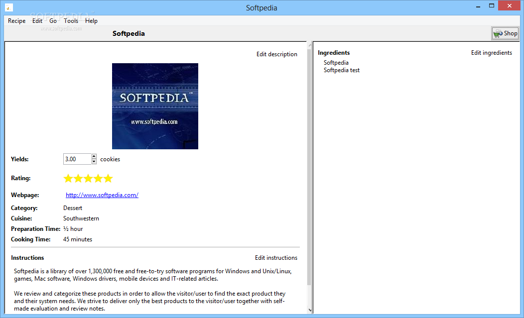Click the 'cookies' yield unit text
Viewport: 524px width, 318px height.
[110, 159]
